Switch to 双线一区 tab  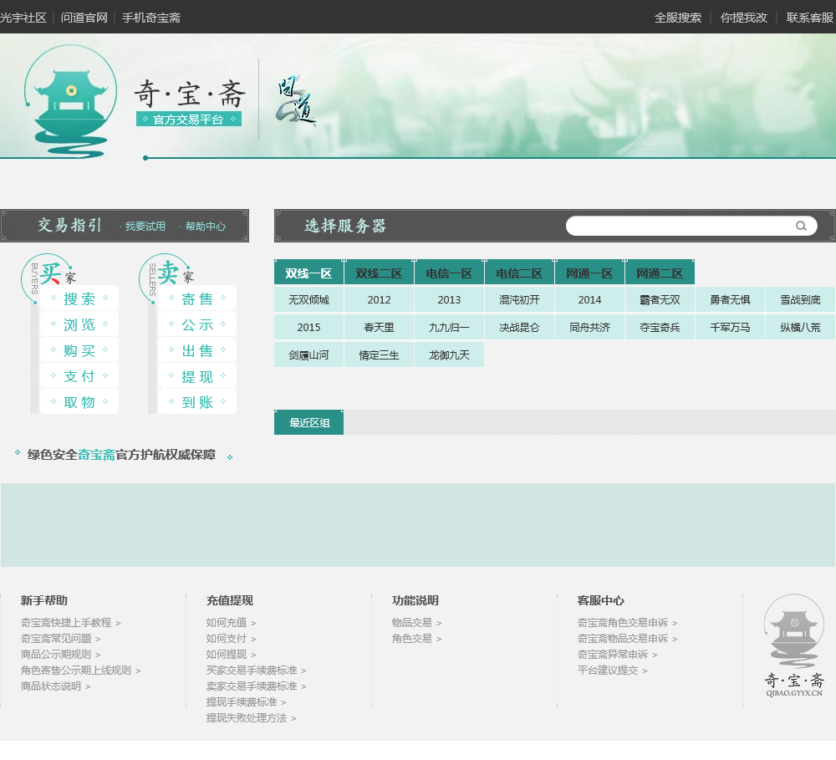coord(308,273)
